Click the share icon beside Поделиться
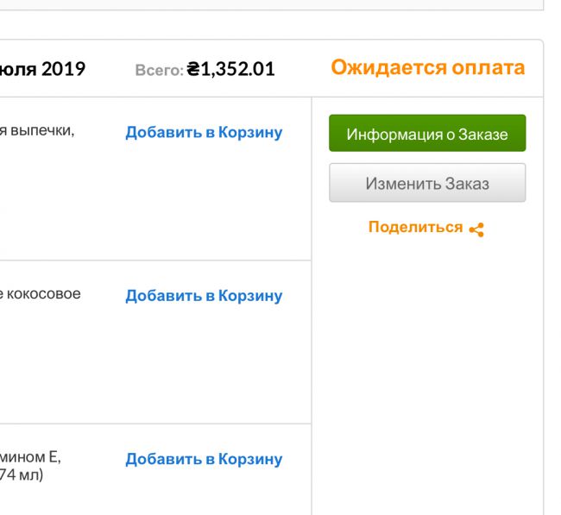561x515 pixels. click(476, 229)
